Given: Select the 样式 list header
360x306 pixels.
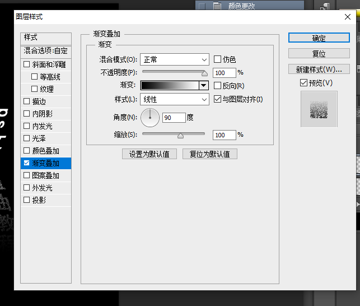Looking at the screenshot, I should [46, 39].
